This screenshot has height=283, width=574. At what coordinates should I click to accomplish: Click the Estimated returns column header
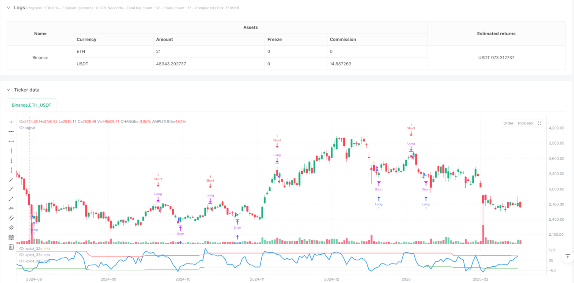pos(496,34)
